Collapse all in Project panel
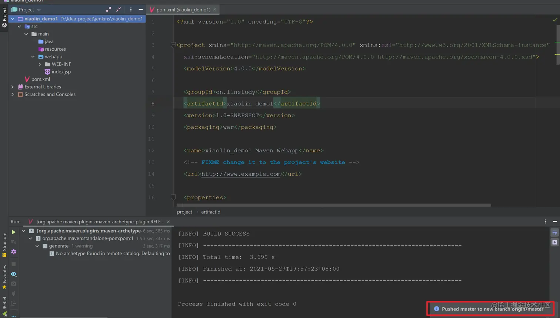Image resolution: width=560 pixels, height=318 pixels. coord(119,10)
